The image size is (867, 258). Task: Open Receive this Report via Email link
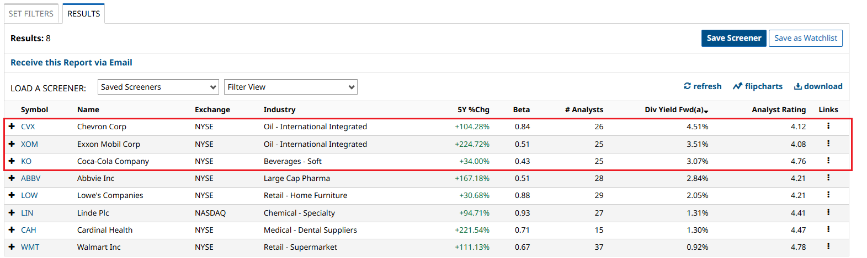pos(71,63)
